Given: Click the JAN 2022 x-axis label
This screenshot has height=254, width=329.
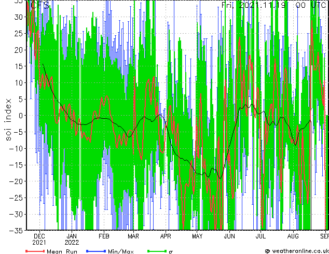Looking at the screenshot, I should [x=72, y=239].
